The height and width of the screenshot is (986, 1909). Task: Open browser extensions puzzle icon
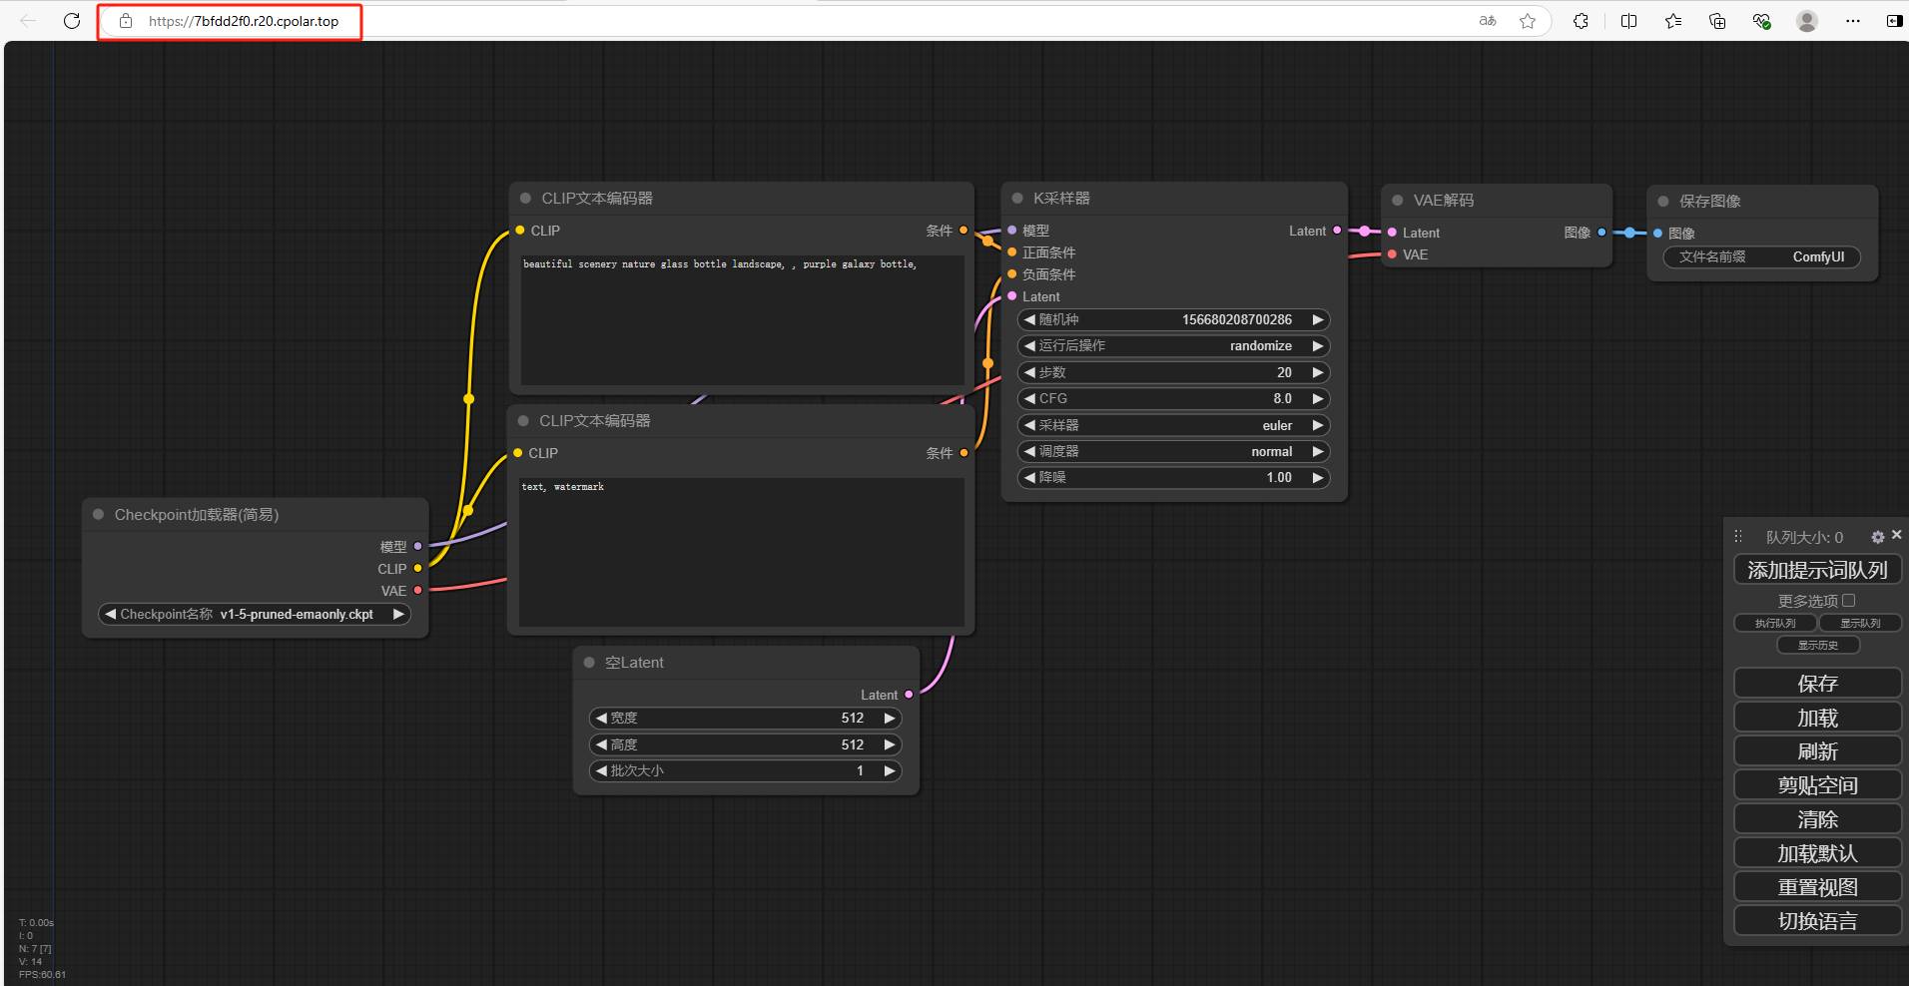coord(1581,21)
